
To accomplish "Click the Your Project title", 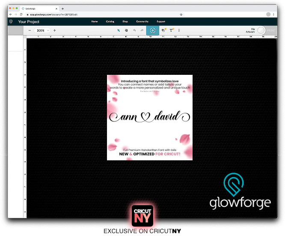I will tap(29, 22).
